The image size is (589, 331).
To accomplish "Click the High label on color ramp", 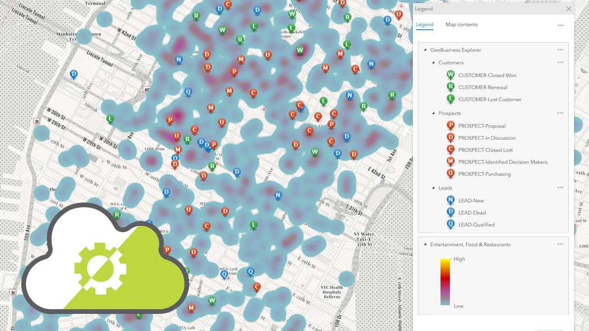I will (459, 259).
